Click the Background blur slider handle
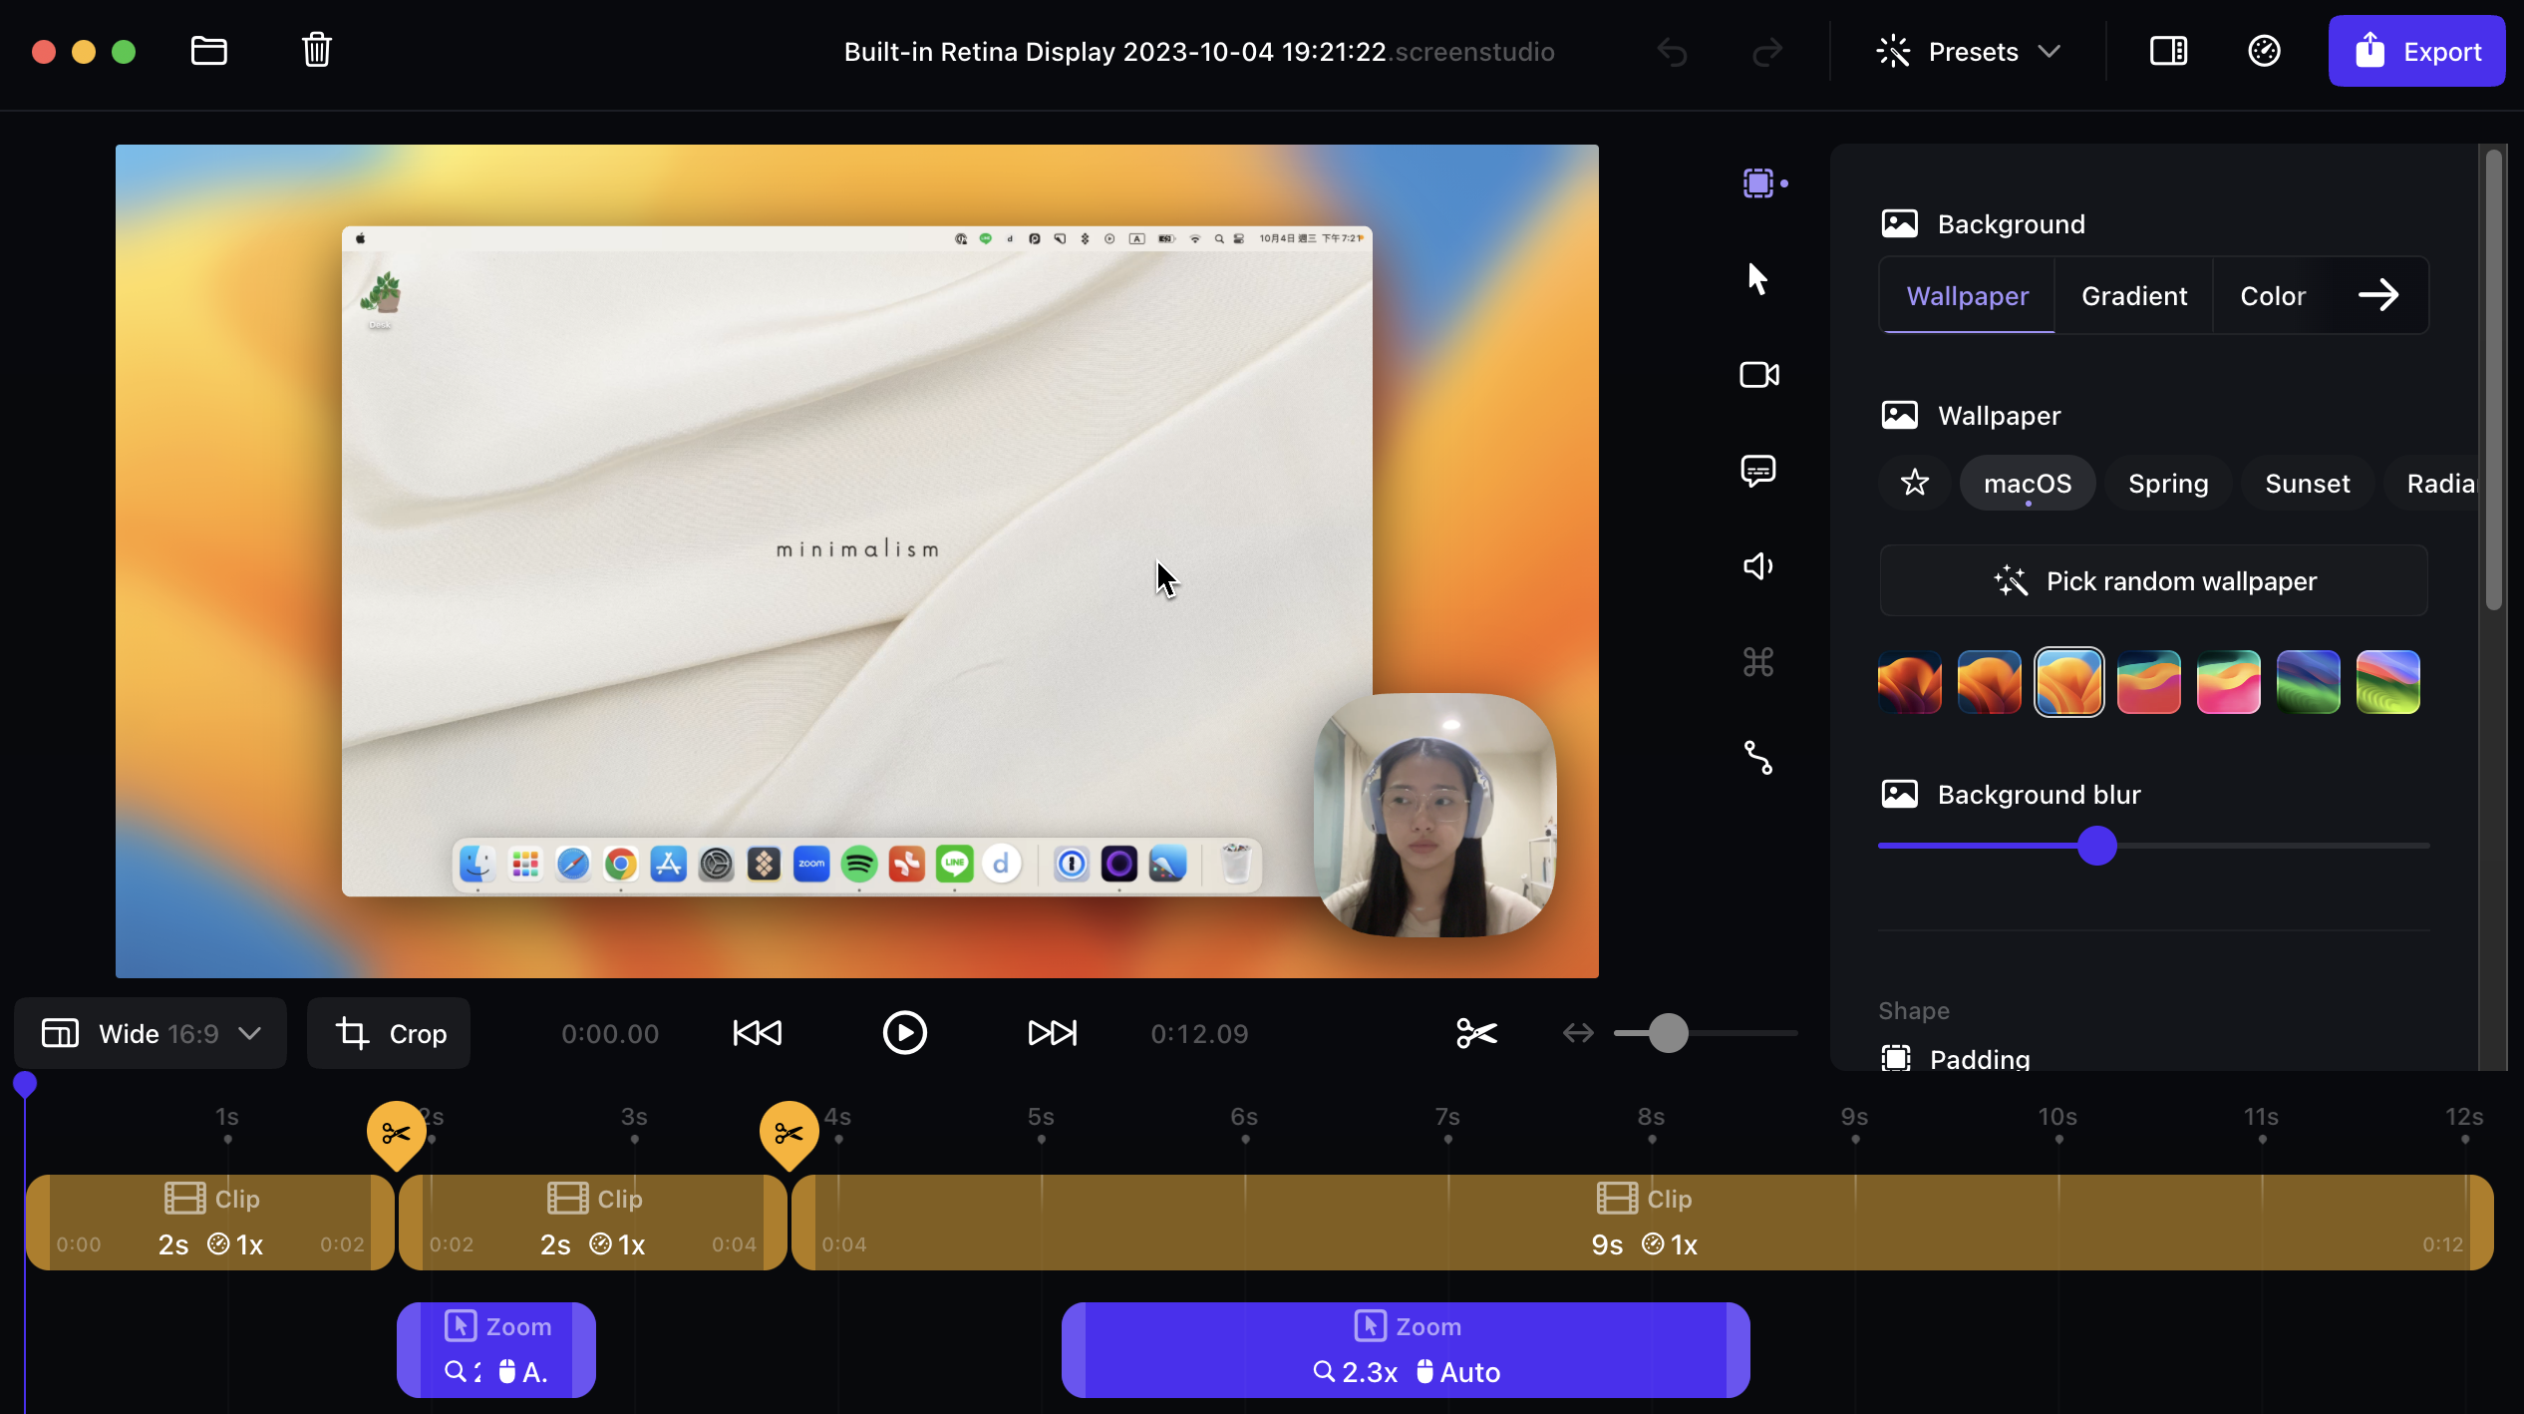The height and width of the screenshot is (1414, 2524). coord(2097,846)
